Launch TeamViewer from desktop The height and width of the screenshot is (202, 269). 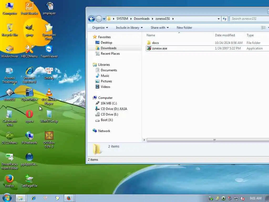[49, 52]
